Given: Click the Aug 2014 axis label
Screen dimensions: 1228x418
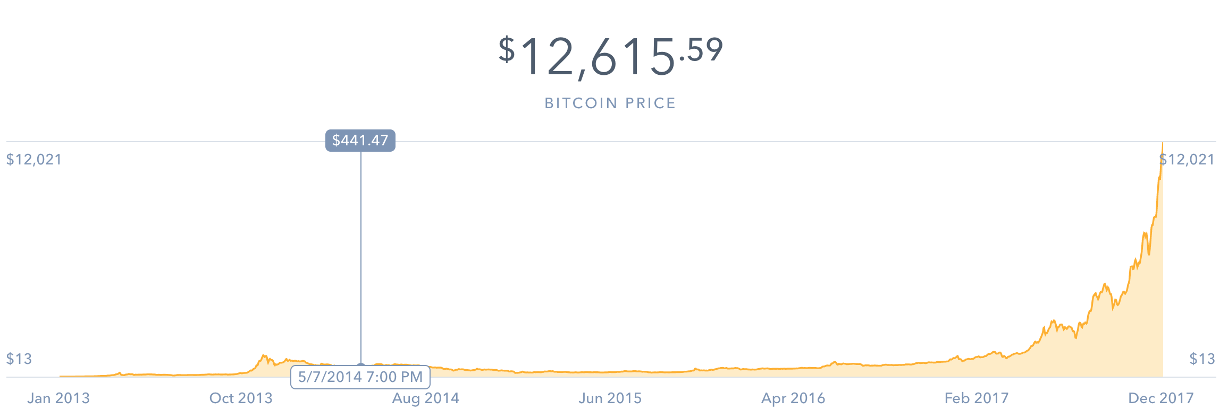Looking at the screenshot, I should coord(425,398).
